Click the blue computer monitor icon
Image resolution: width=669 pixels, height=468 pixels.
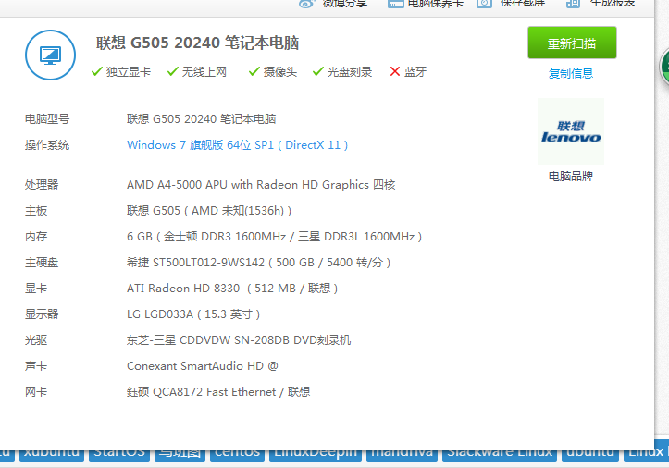click(50, 55)
